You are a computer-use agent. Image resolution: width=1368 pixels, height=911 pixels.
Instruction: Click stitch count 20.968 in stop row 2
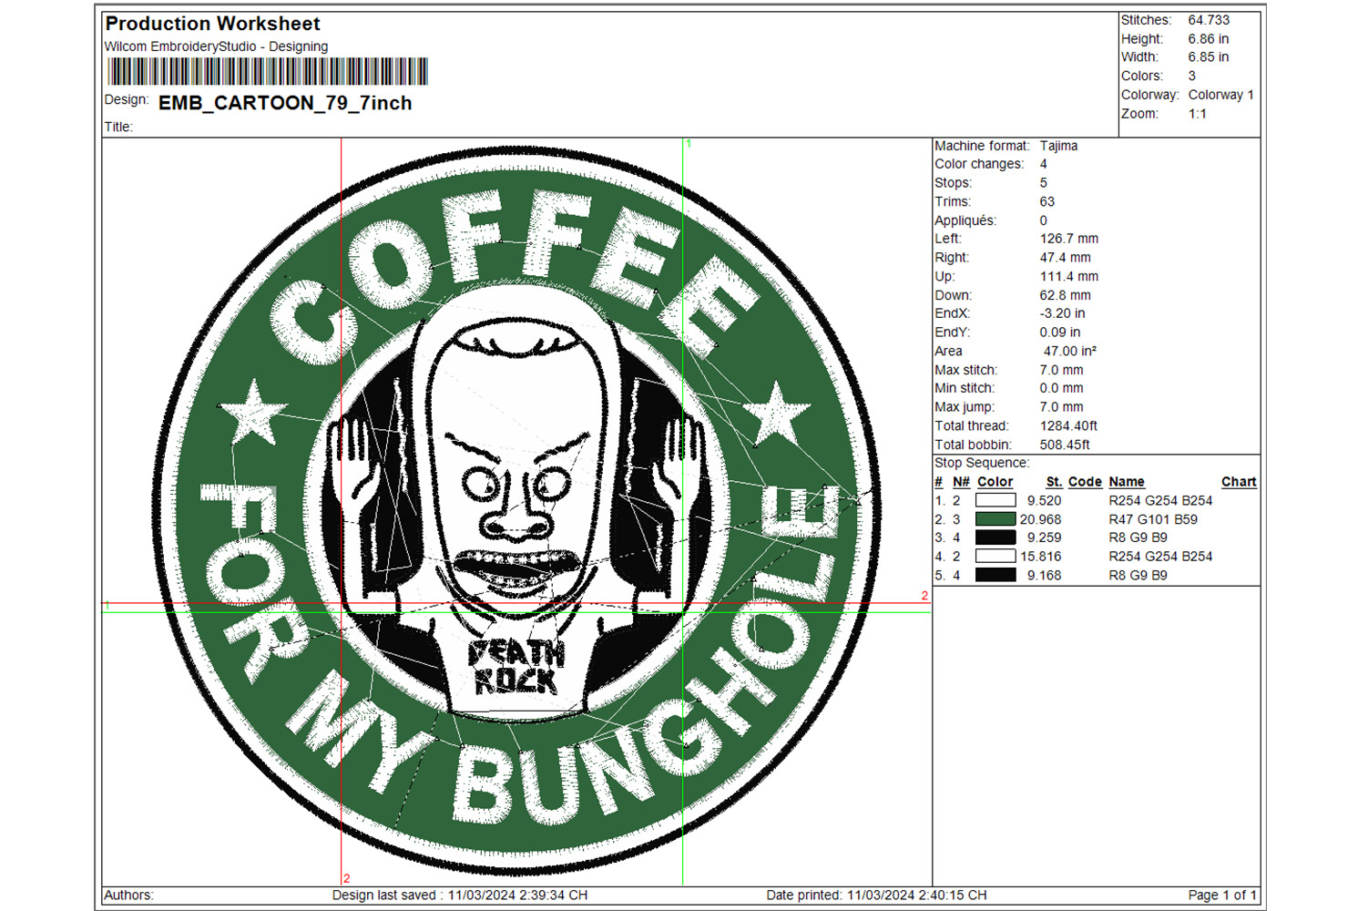[1040, 519]
